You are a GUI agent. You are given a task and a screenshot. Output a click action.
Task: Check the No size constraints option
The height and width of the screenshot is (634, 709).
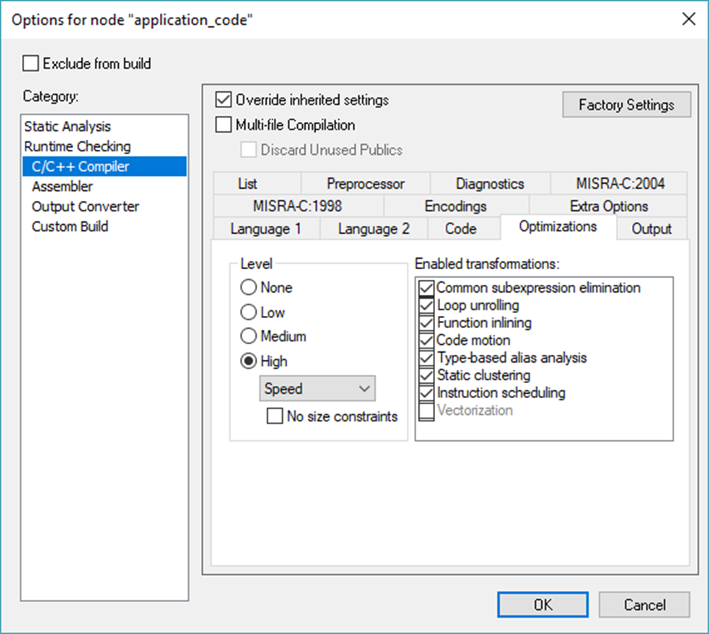[x=275, y=416]
